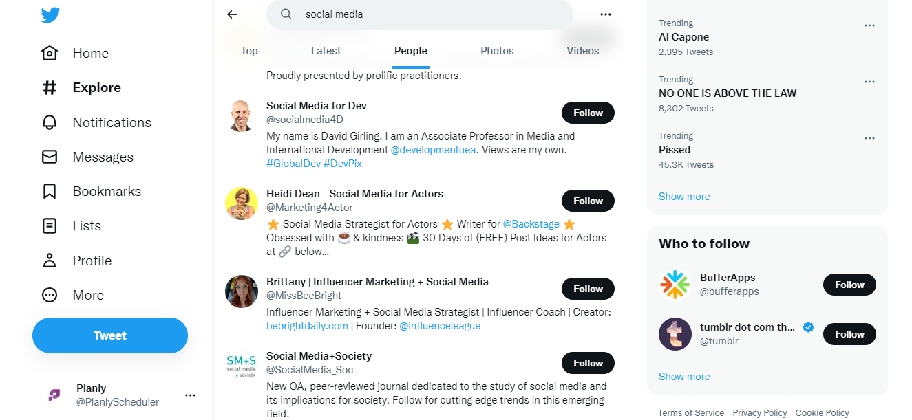Click the Bookmarks icon
The height and width of the screenshot is (420, 912).
[50, 191]
